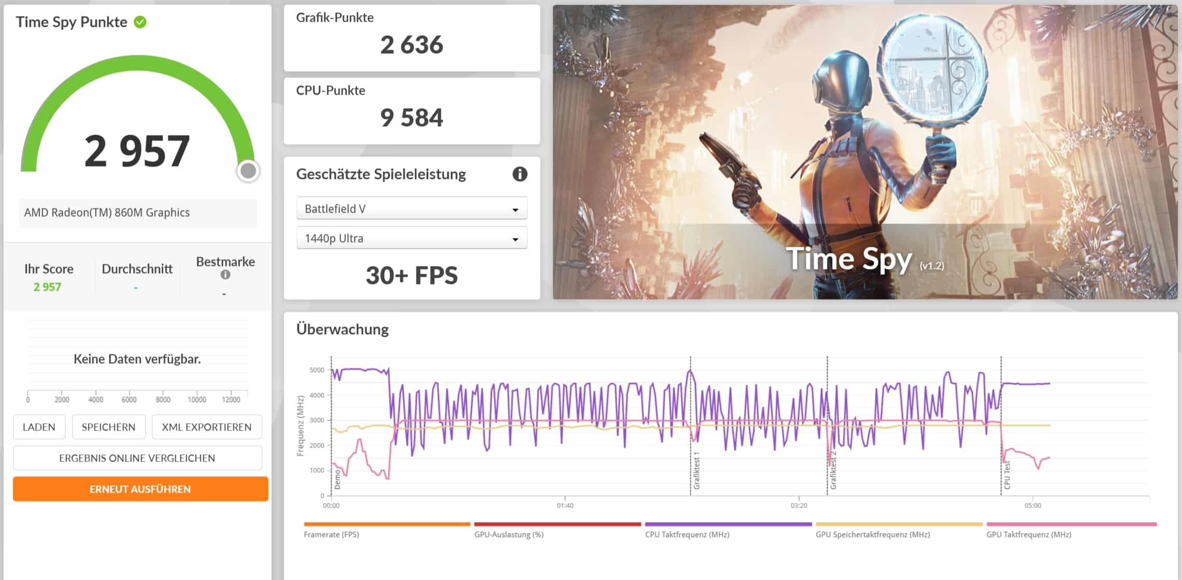Click the Bestmarke info icon

tap(225, 275)
